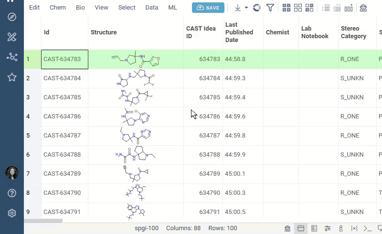Open the tools icon in left sidebar

(x=12, y=37)
